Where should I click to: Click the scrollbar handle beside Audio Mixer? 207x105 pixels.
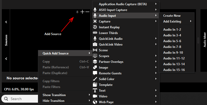(198, 40)
